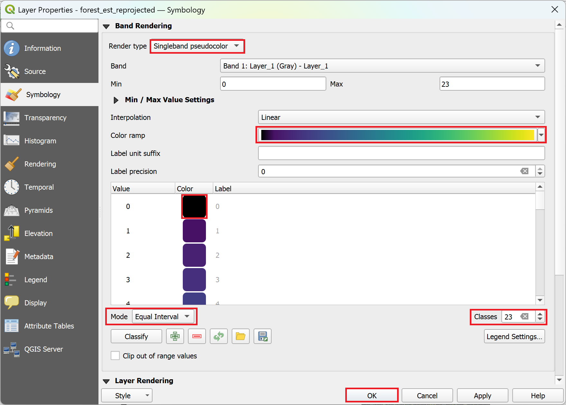Remove selected color map row

[x=197, y=336]
